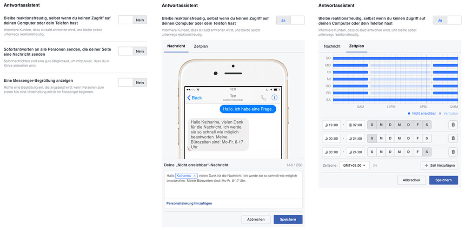465x230 pixels.
Task: Click trash icon for weekend-Sunday 00:00 row
Action: point(453,138)
